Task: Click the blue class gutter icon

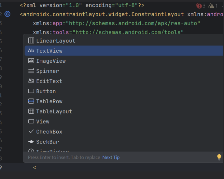Action: 8,14
